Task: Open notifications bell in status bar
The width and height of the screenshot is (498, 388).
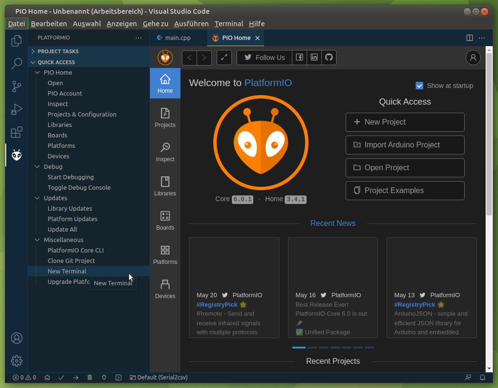Action: [482, 378]
